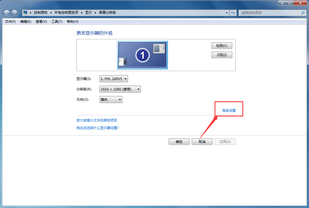Open the 工具(T) menu
This screenshot has height=208, width=309.
click(x=57, y=22)
